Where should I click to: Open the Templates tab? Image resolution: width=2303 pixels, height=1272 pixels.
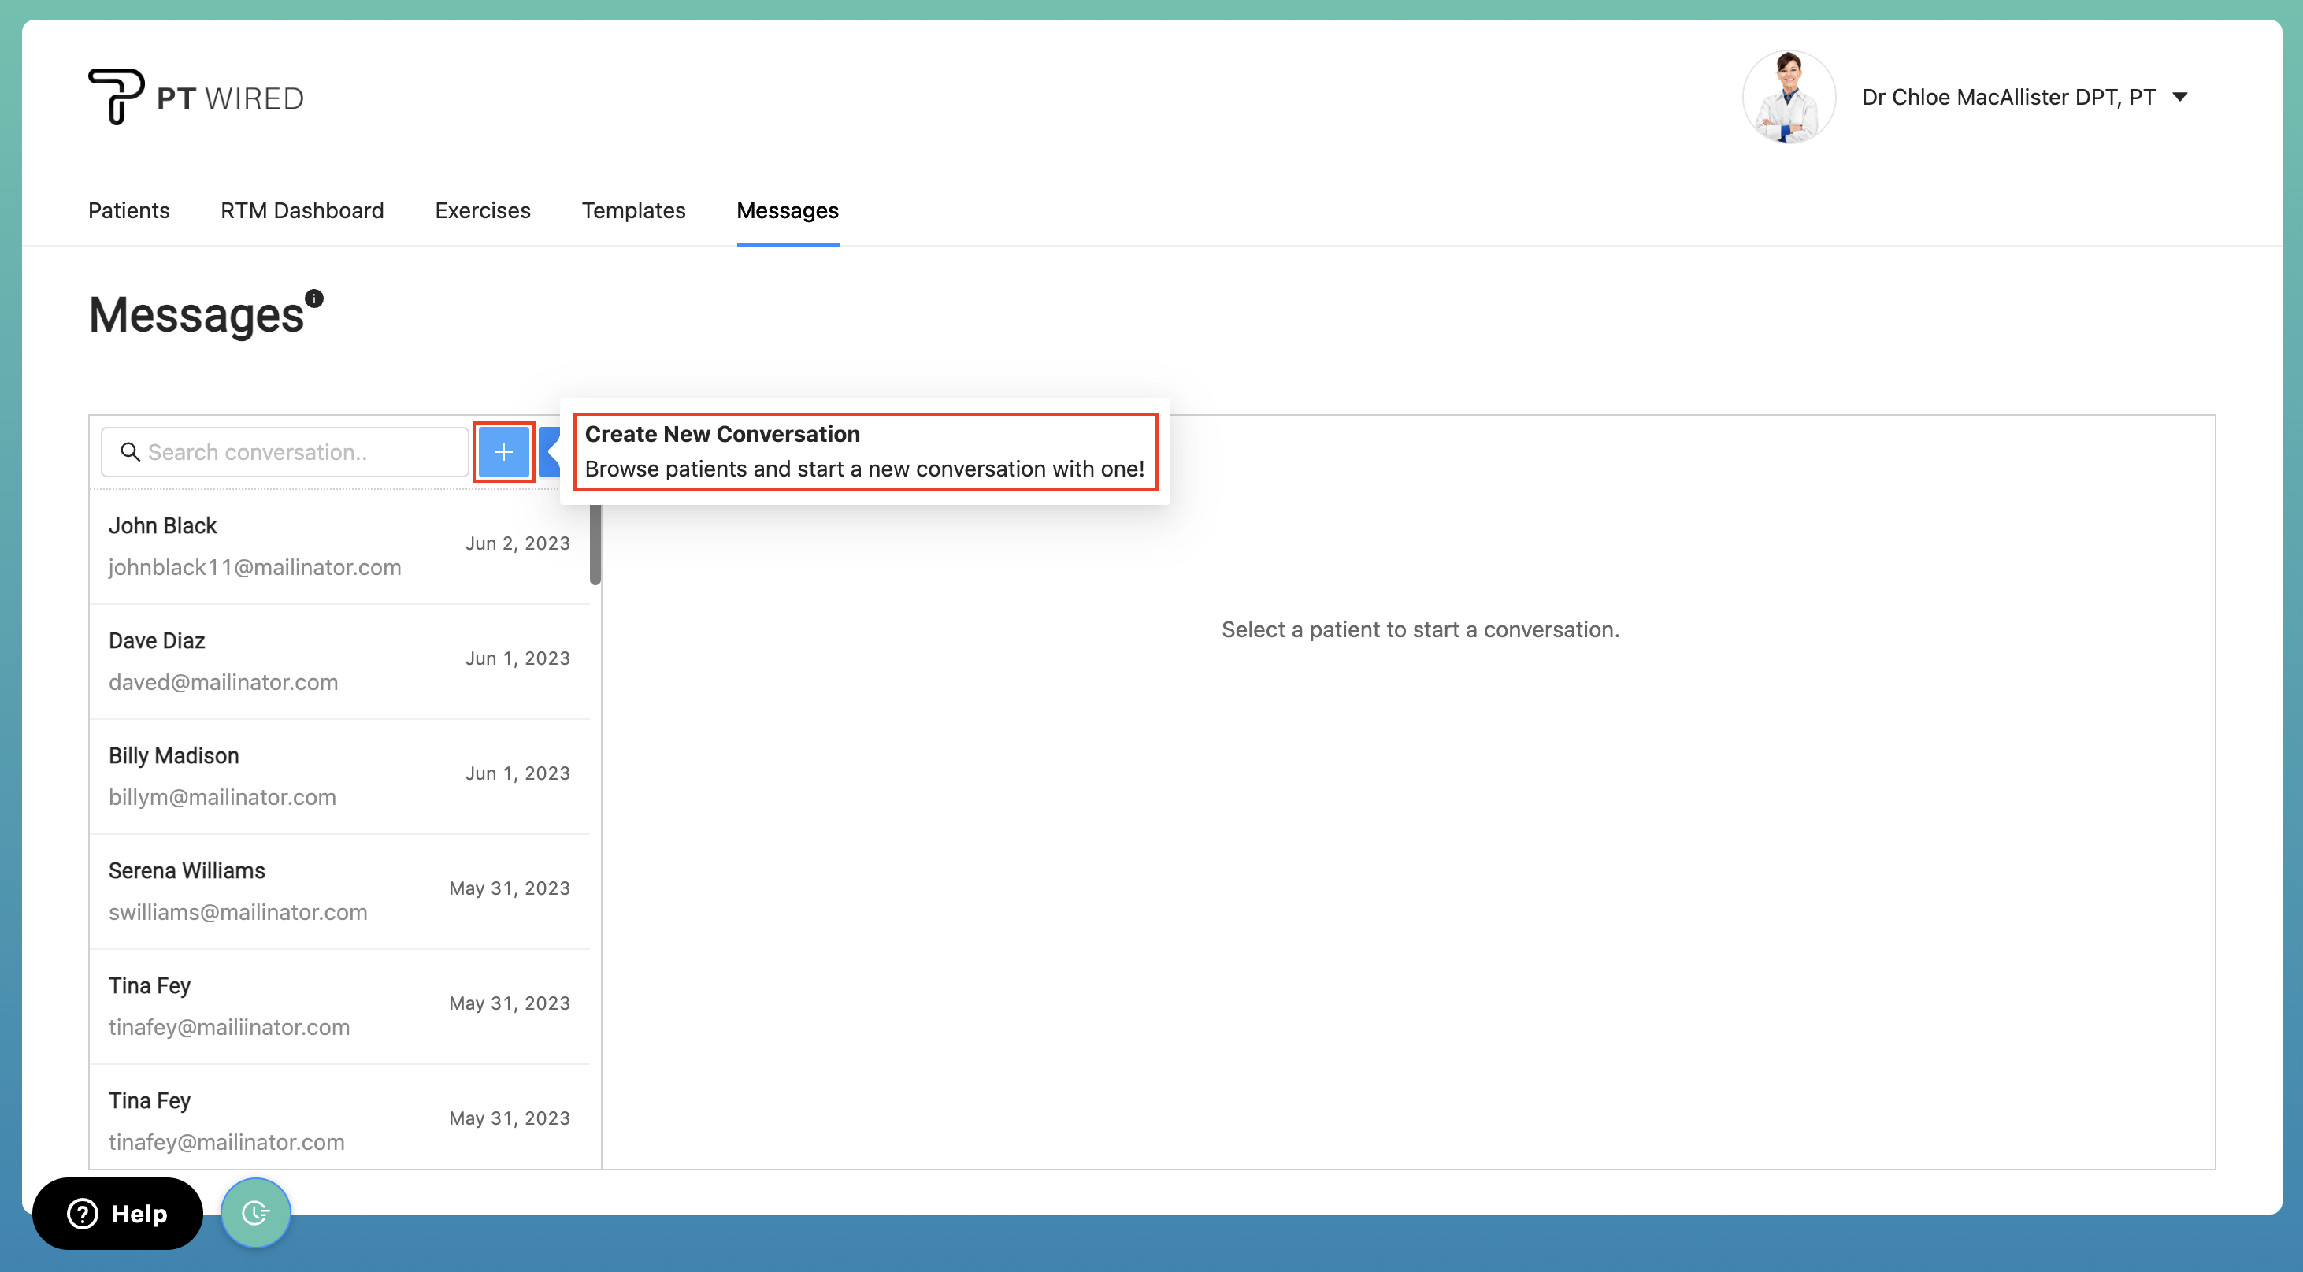[x=633, y=211]
